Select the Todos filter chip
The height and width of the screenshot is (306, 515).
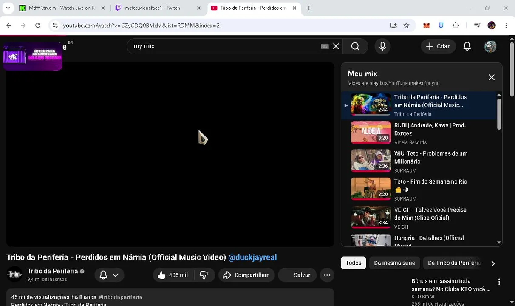click(353, 263)
